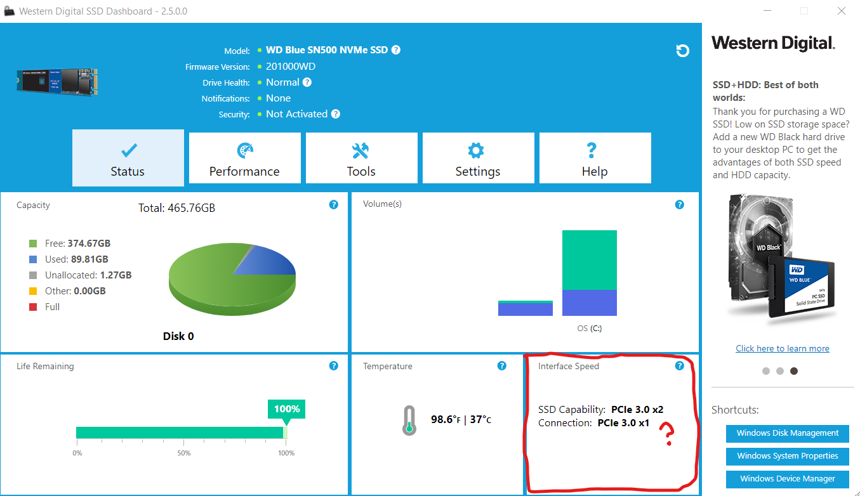Select the first carousel dot
The width and height of the screenshot is (860, 496).
coord(766,371)
